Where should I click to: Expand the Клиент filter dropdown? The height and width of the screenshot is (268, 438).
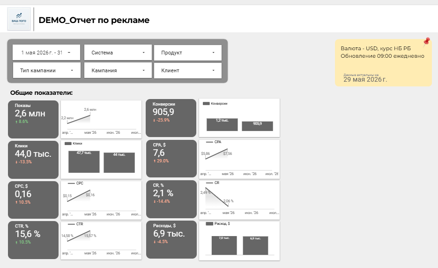click(x=188, y=70)
